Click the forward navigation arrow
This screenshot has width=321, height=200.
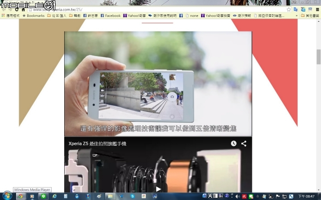(x=10, y=9)
